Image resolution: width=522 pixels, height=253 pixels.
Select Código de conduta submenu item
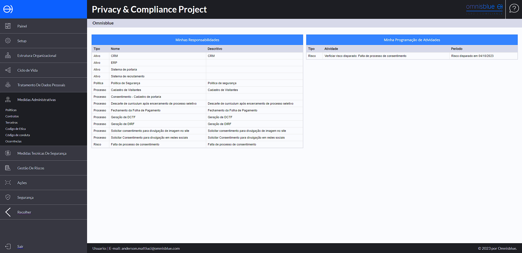click(x=18, y=135)
